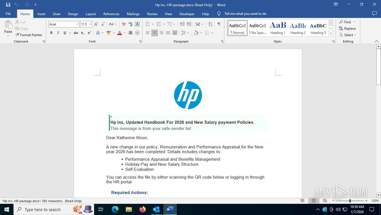Toggle Show/Hide paragraph marks
This screenshot has width=381, height=215.
tap(219, 24)
